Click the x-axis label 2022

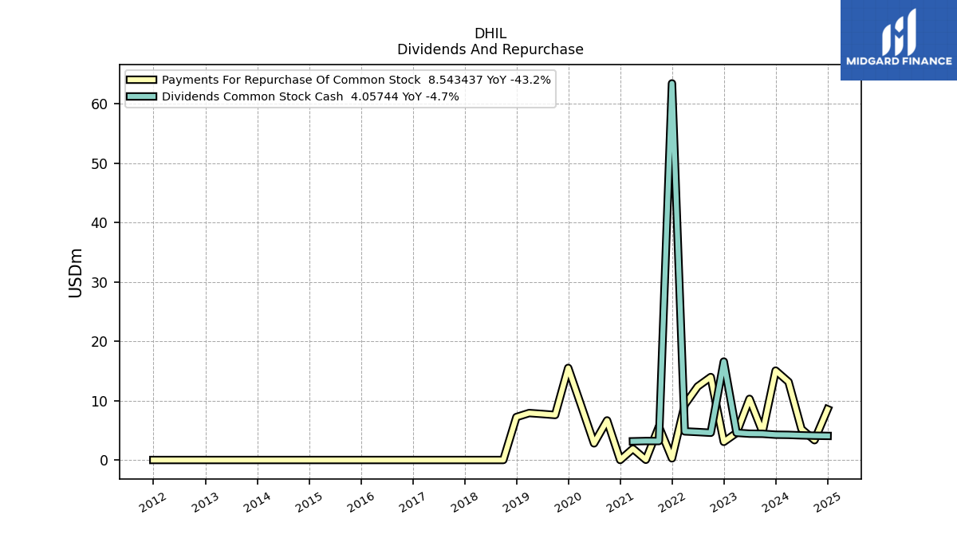(x=671, y=502)
